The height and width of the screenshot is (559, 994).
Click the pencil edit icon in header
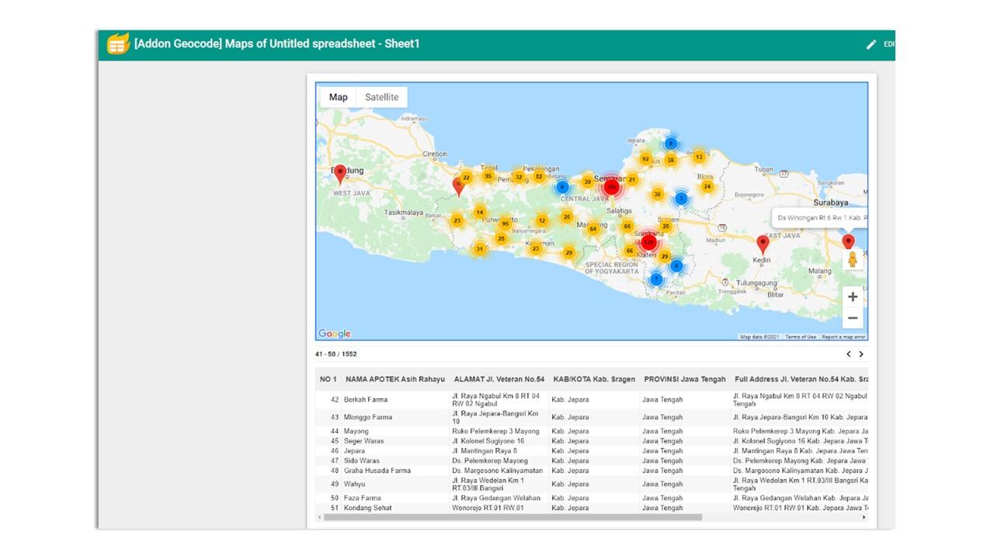pos(871,44)
